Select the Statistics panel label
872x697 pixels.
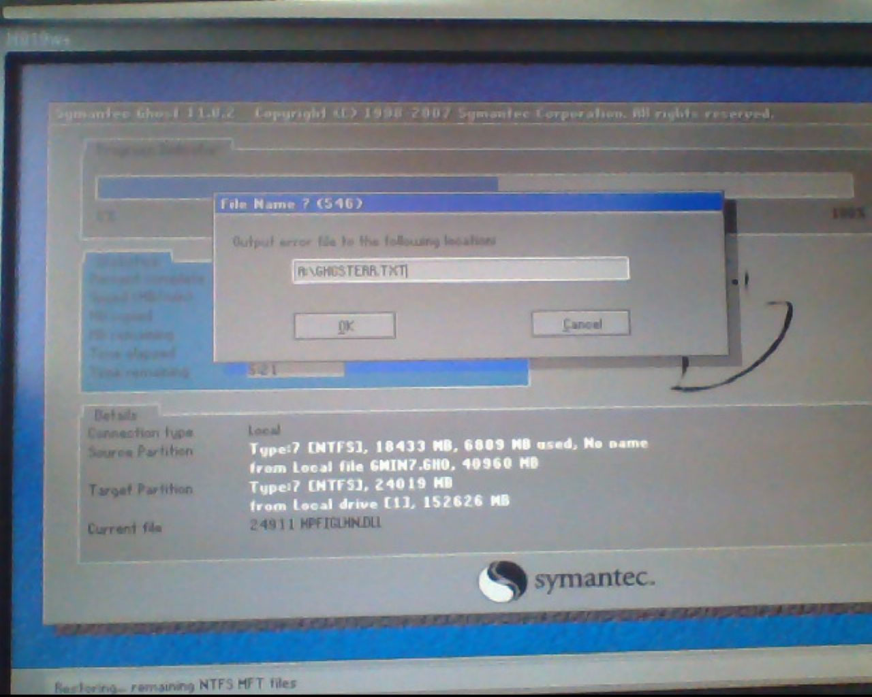click(x=127, y=261)
